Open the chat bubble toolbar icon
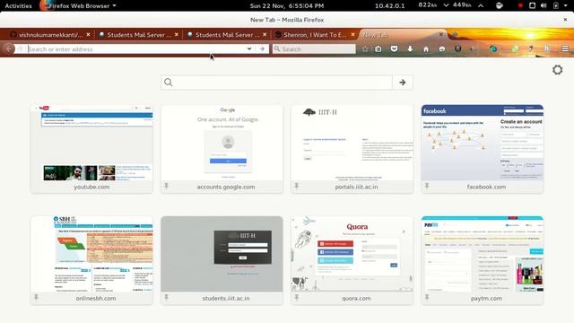This screenshot has width=574, height=323. pos(442,48)
